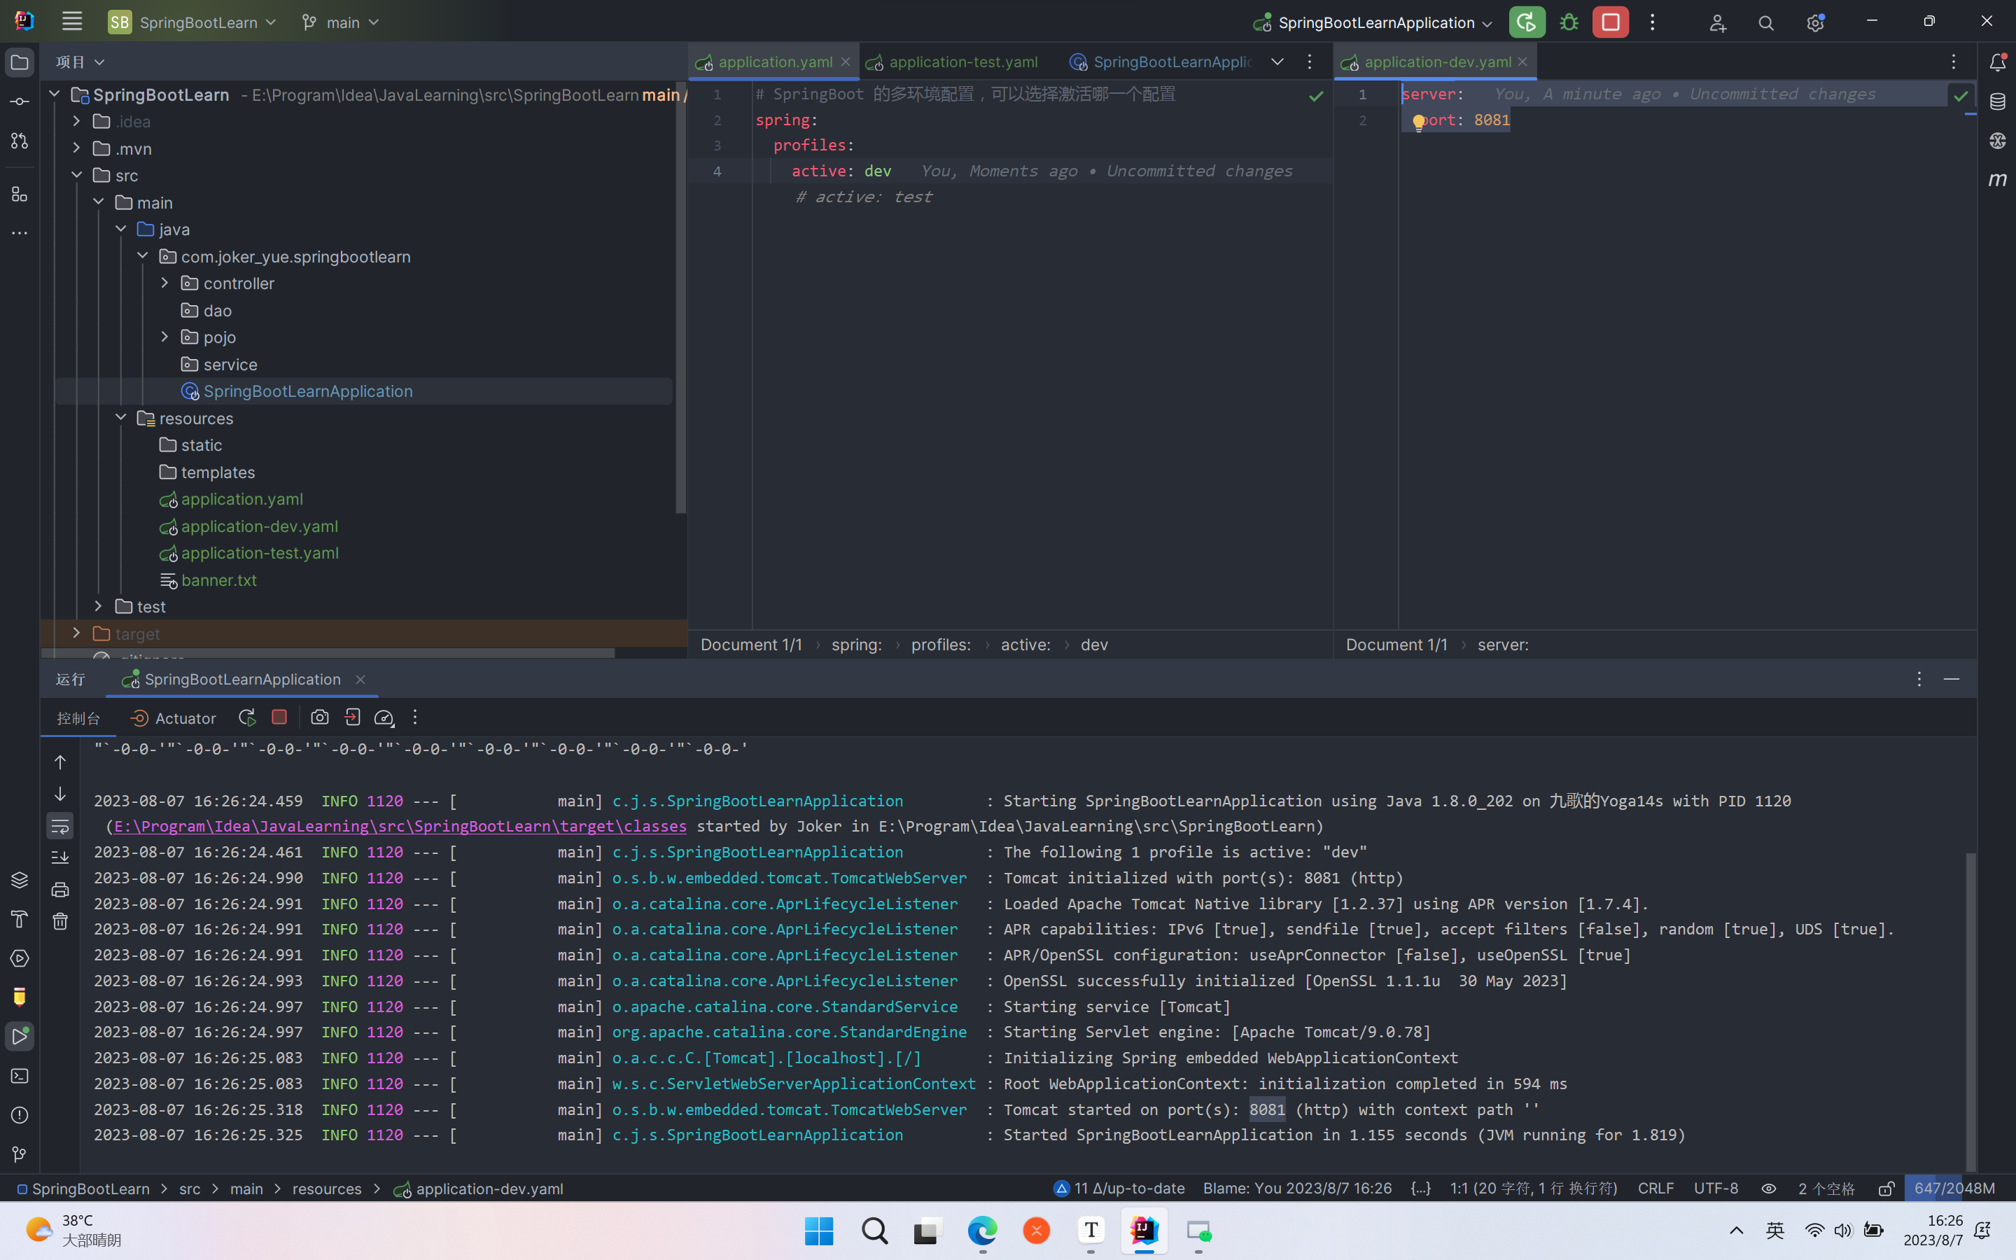Open the Terminal tool window icon
Screen dimensions: 2016x1260
coord(19,1076)
